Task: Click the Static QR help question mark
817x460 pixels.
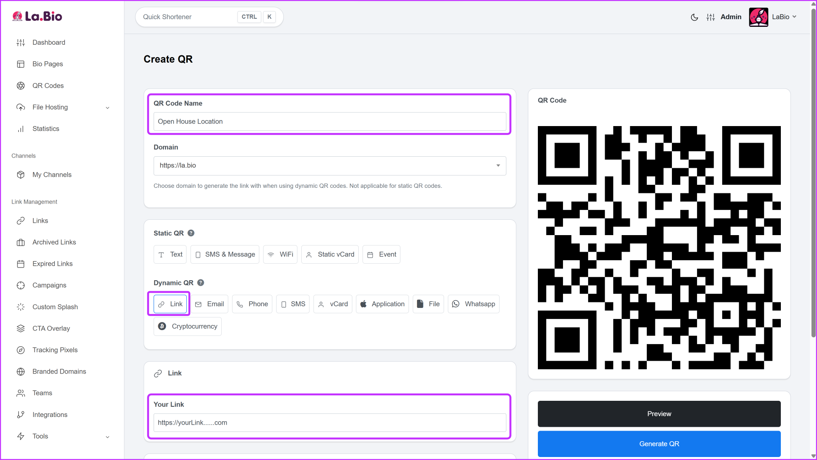Action: point(191,233)
